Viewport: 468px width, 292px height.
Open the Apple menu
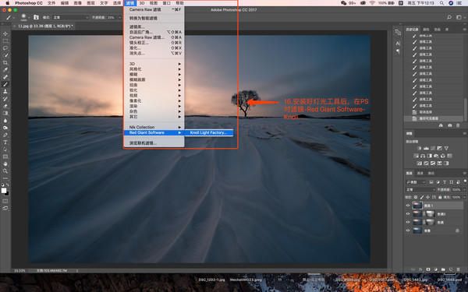coord(8,3)
